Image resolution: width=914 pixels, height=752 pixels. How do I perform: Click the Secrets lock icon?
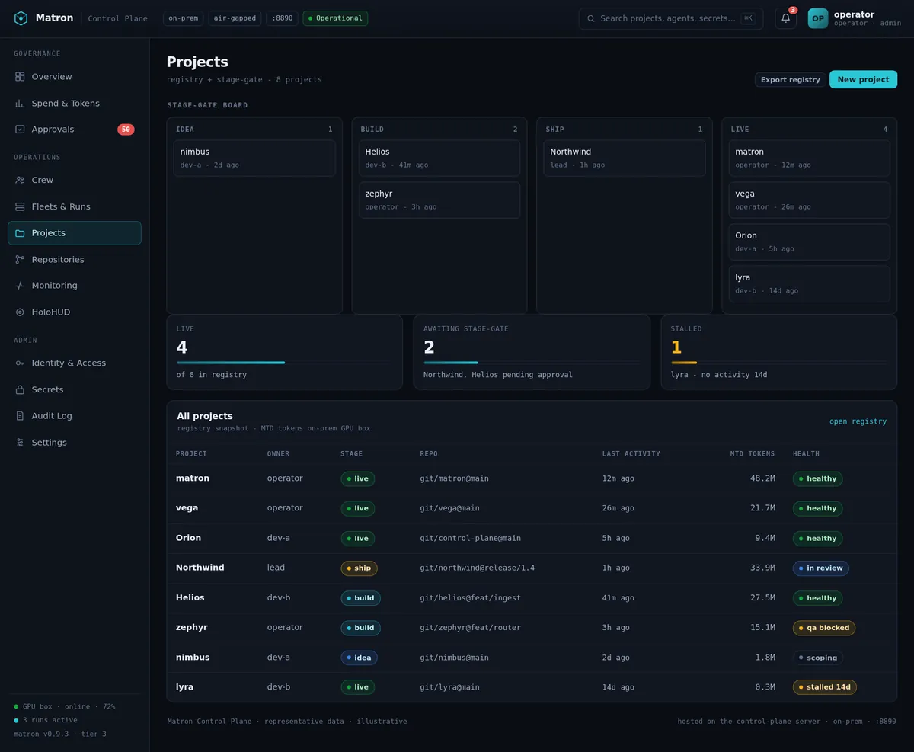(20, 390)
